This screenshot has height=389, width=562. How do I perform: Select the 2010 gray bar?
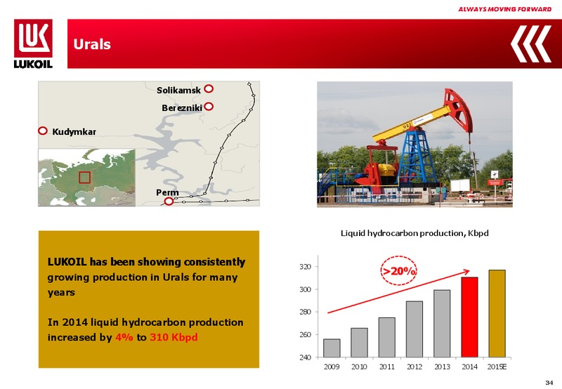(359, 343)
